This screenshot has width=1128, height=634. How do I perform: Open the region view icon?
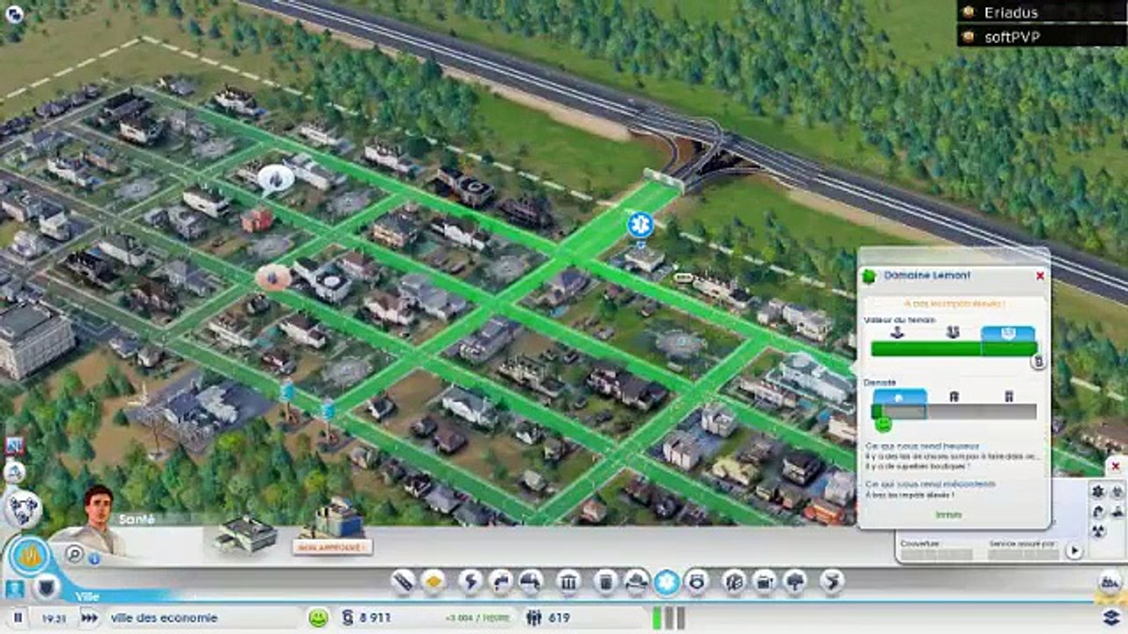pos(1110,581)
